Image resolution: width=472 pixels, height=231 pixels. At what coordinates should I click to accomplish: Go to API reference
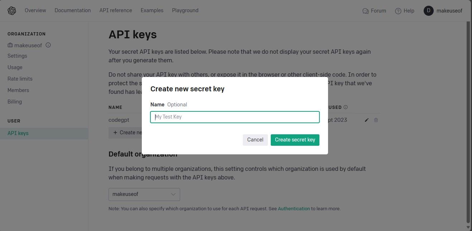click(x=115, y=10)
